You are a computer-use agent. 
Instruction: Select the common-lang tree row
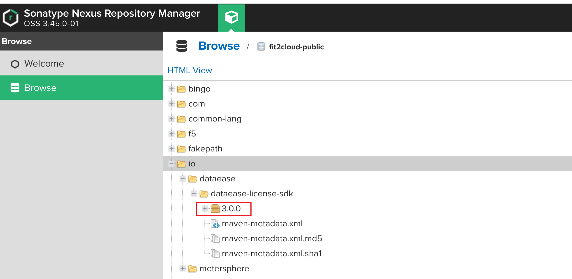pos(367,119)
